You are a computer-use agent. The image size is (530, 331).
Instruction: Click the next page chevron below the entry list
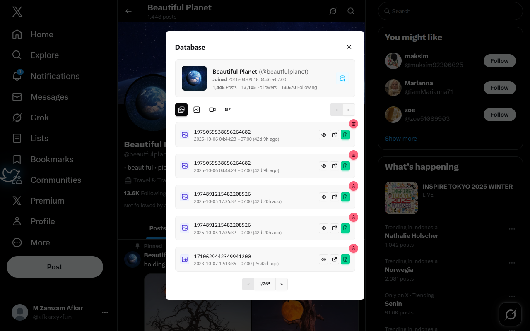click(x=281, y=284)
